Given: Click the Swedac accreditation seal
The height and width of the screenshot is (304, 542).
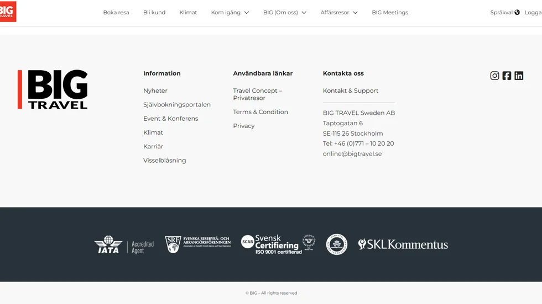Looking at the screenshot, I should click(x=309, y=242).
